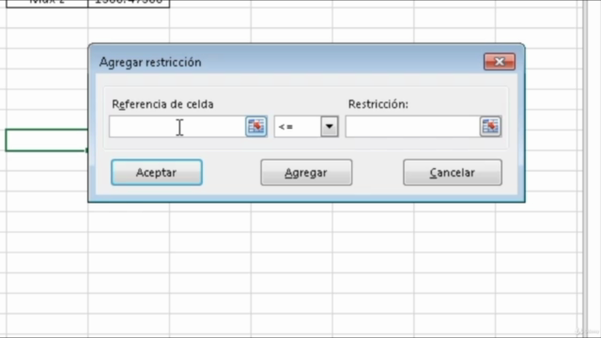This screenshot has width=601, height=338.
Task: Click into the Referencia de celda input field
Action: tap(177, 127)
